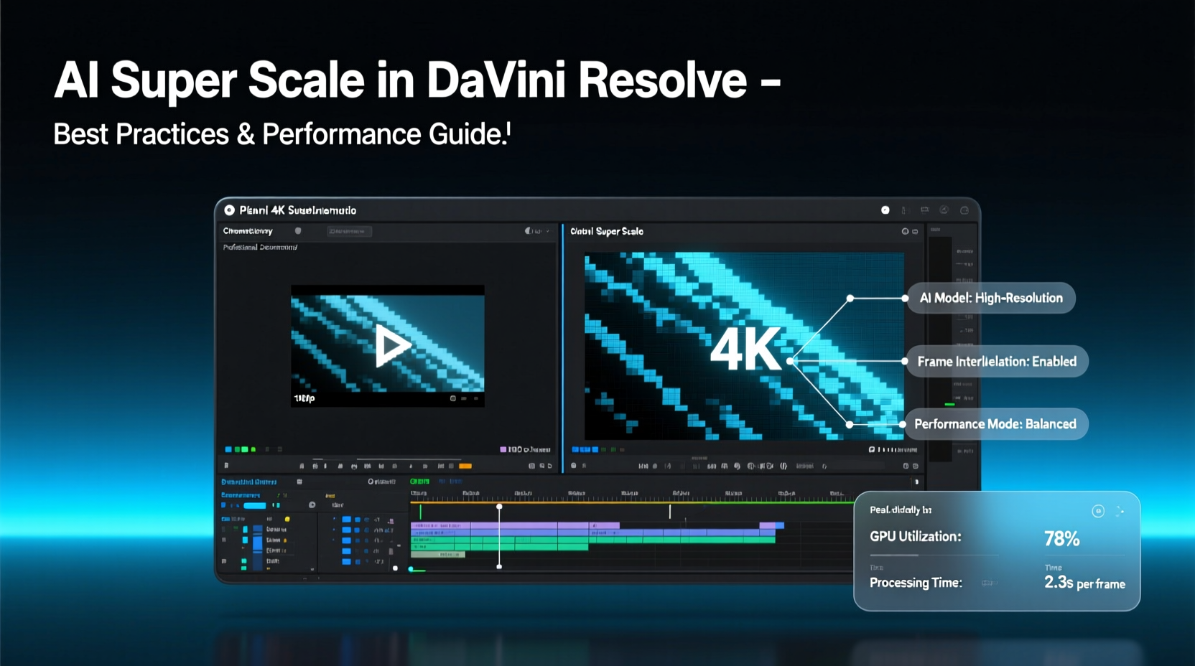Click the circle icon in Super Scale header
This screenshot has width=1195, height=666.
tap(905, 231)
